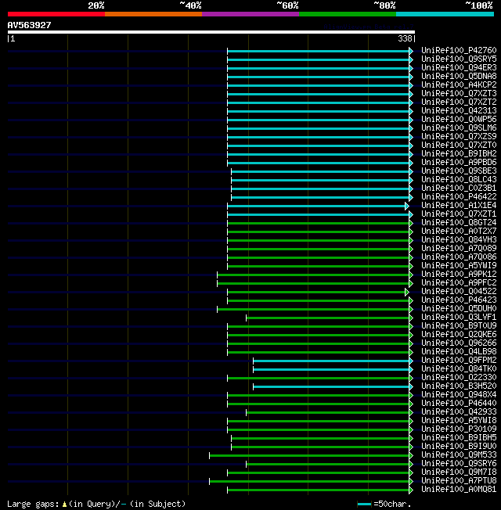Click start tick of UniRef100_A7PTU8 alignment
Screen dimensions: 501x510
pyautogui.click(x=209, y=481)
